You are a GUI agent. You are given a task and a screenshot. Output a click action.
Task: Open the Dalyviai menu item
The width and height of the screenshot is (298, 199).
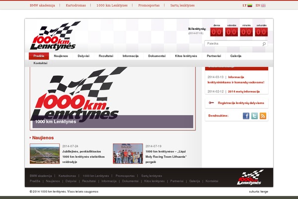coord(83,56)
